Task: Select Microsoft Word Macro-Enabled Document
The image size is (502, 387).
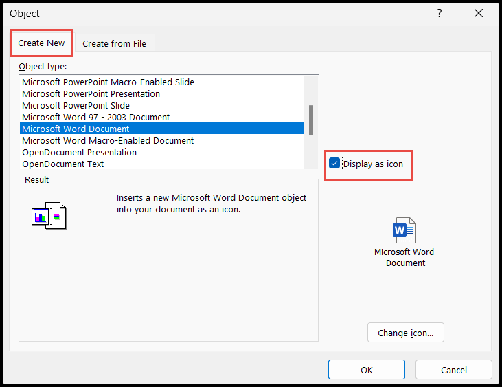Action: (161, 141)
